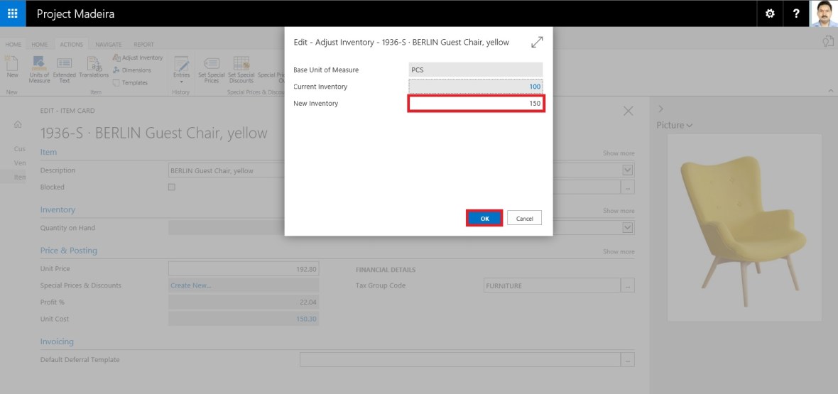Click the Cancel button in the dialog
Image resolution: width=838 pixels, height=394 pixels.
point(525,219)
